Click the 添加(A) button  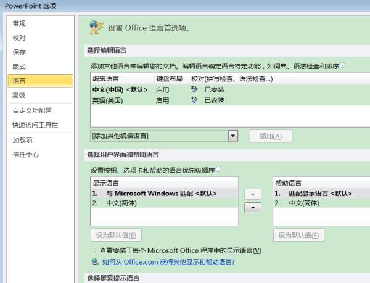tap(271, 136)
